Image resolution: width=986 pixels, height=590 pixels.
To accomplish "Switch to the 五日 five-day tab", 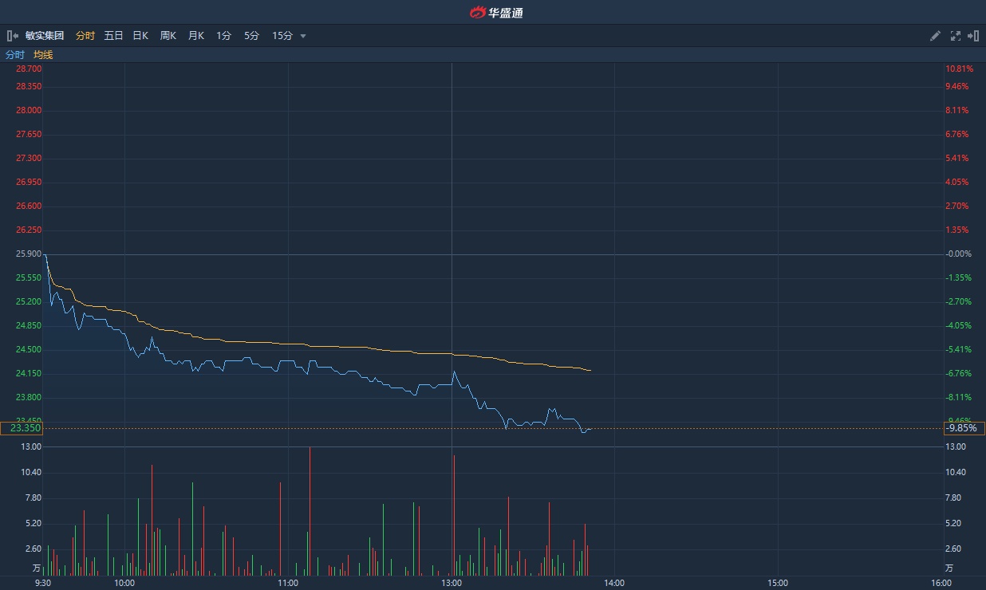I will (x=113, y=36).
